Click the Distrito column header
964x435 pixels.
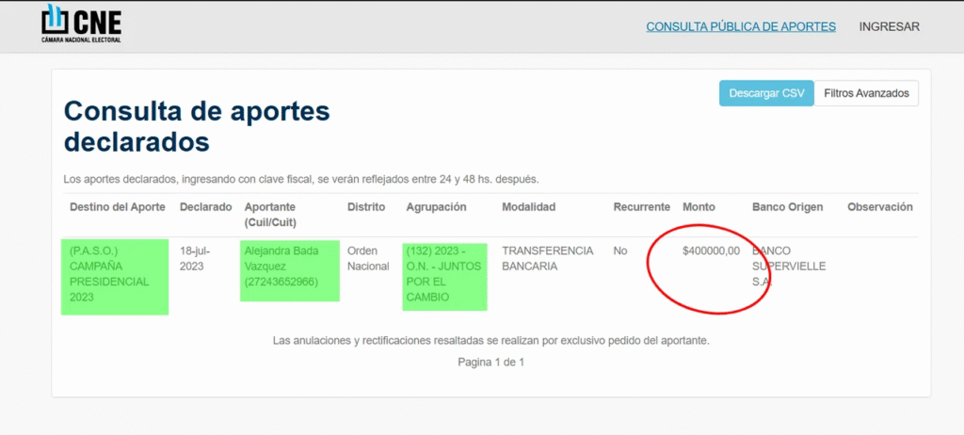(x=366, y=207)
